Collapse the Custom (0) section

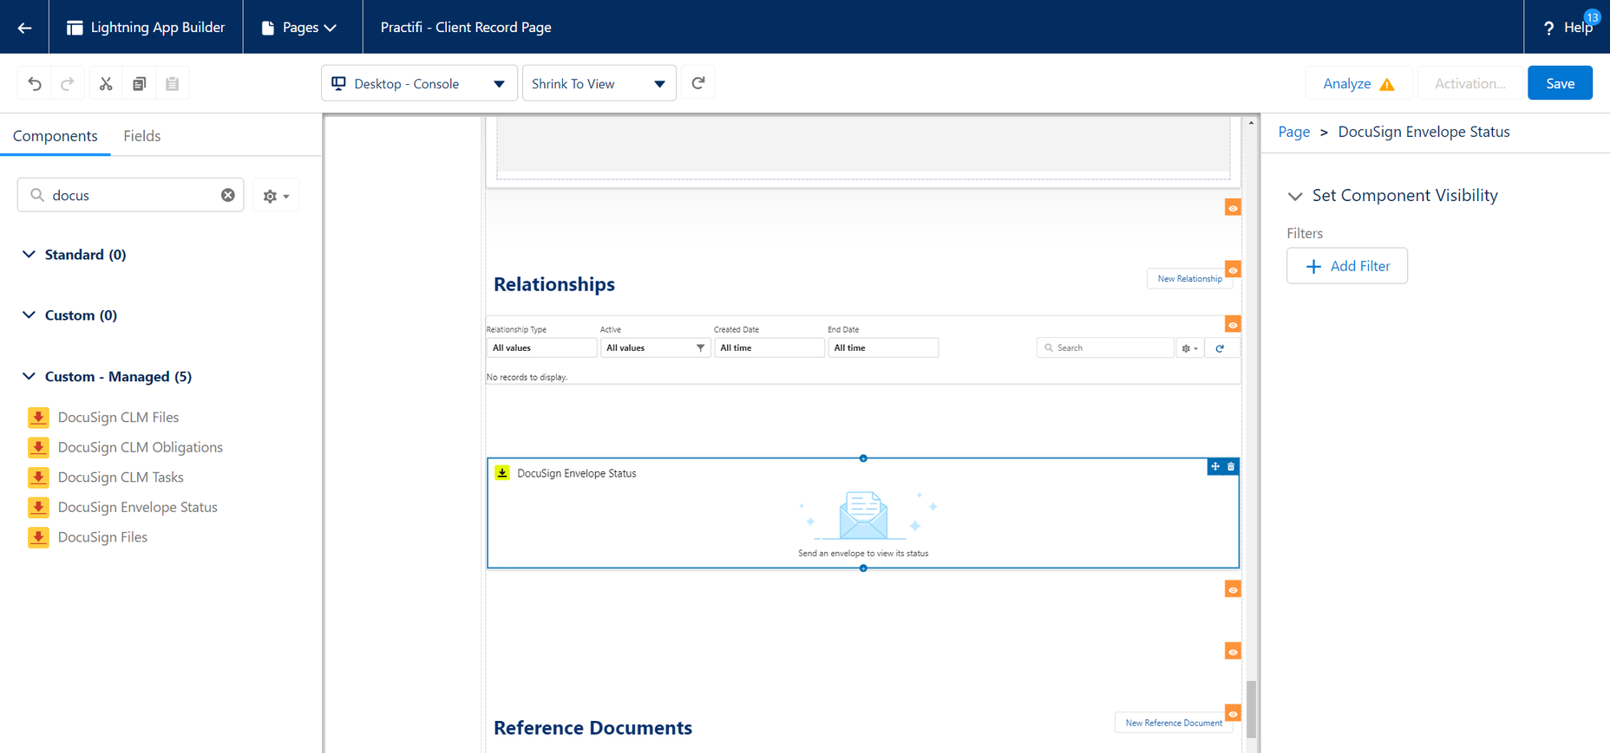tap(29, 315)
